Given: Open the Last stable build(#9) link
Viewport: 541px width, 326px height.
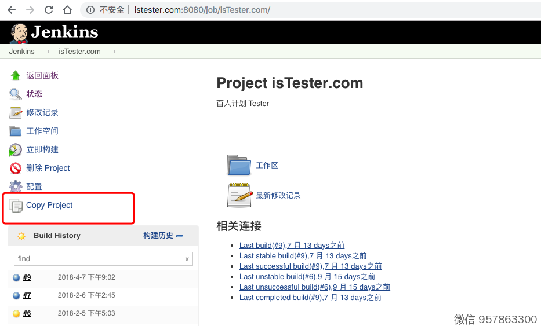Looking at the screenshot, I should coord(303,256).
